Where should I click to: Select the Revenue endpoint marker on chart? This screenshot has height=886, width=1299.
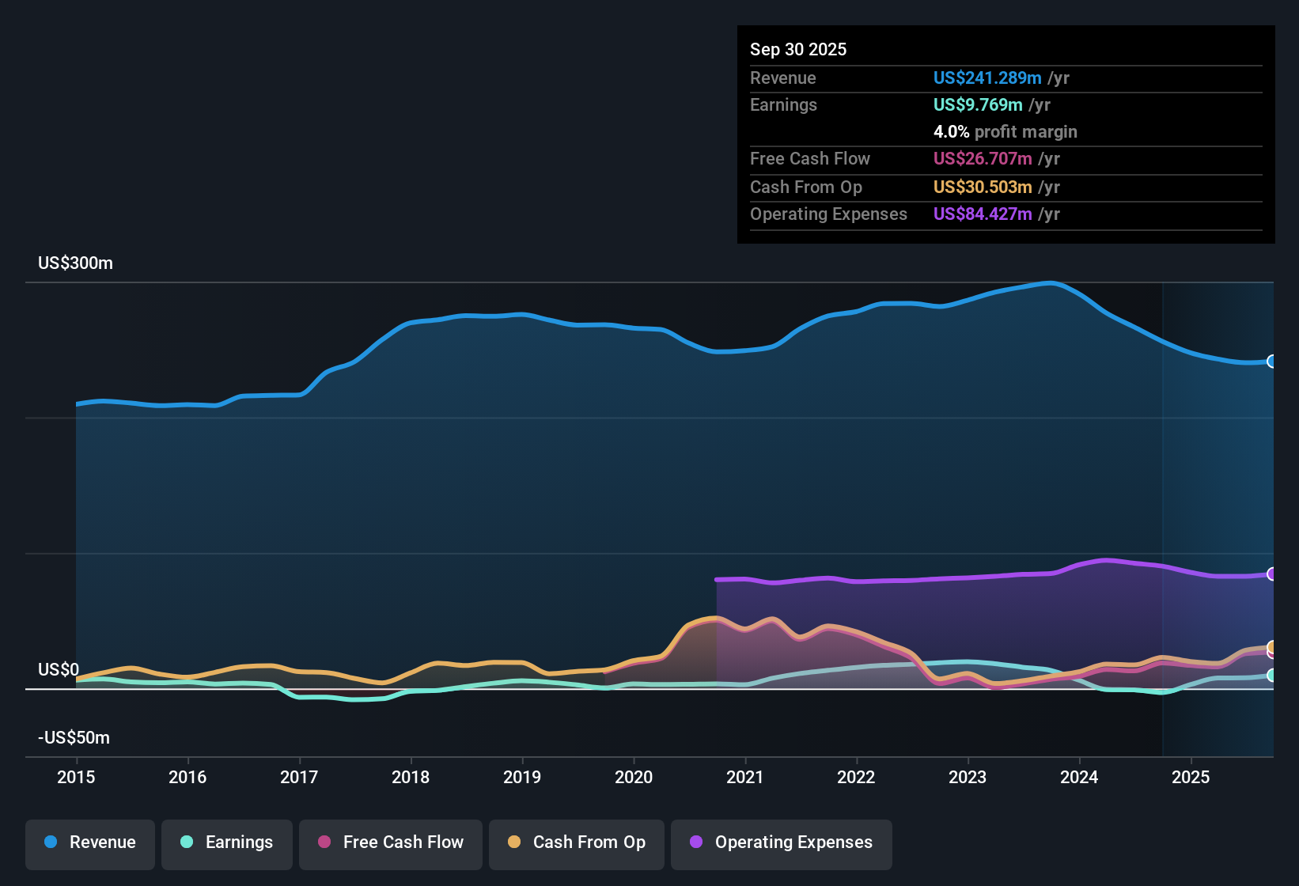(x=1272, y=362)
